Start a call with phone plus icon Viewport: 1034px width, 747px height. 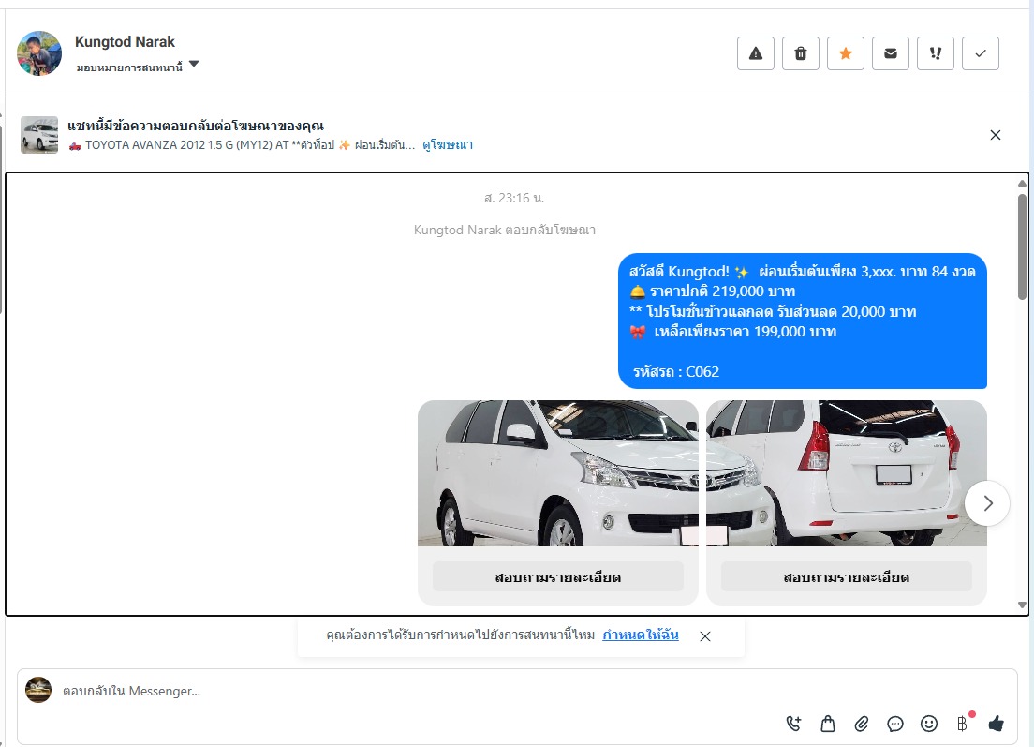[794, 723]
